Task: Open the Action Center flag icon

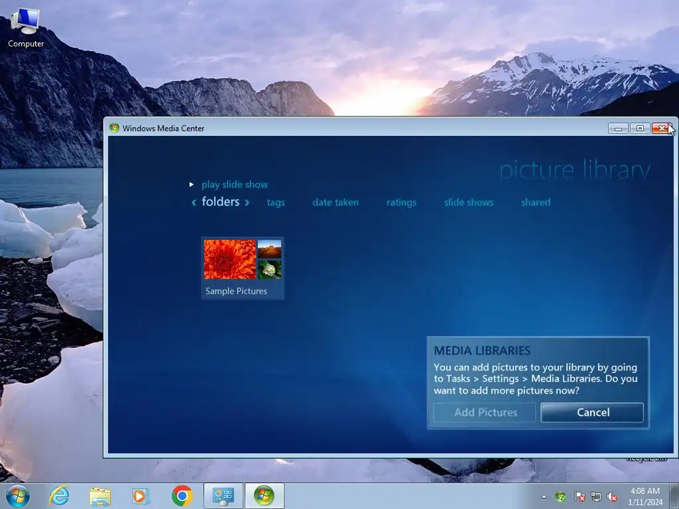Action: click(580, 496)
